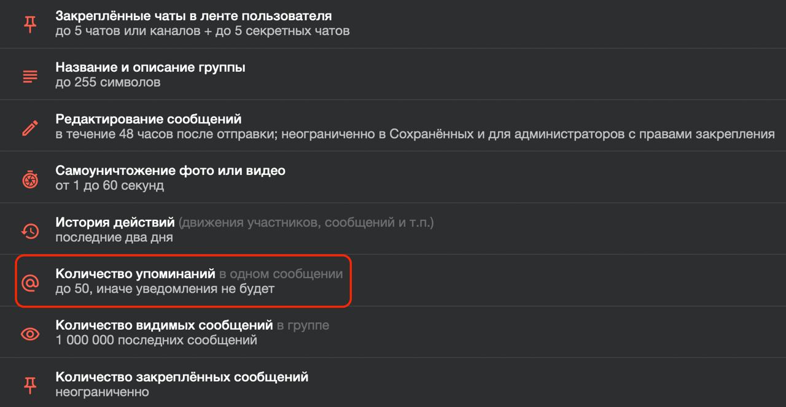Image resolution: width=786 pixels, height=407 pixels.
Task: Click the pin icon beside "Закреплённые чаты"
Action: [x=30, y=24]
